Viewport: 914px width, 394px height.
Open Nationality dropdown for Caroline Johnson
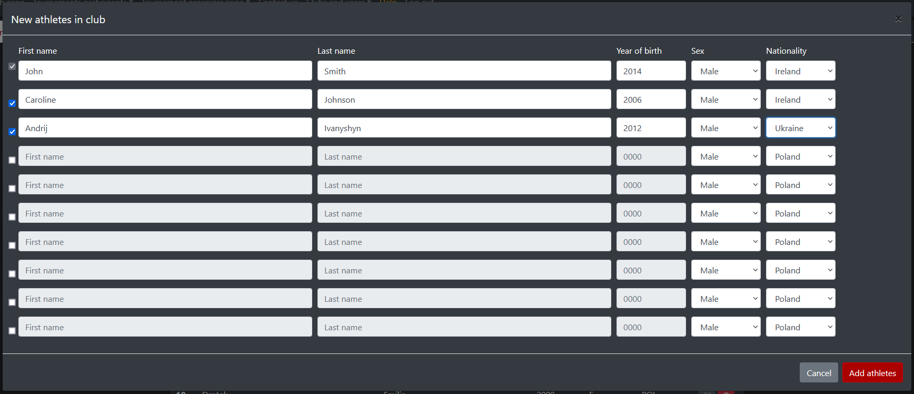[801, 99]
